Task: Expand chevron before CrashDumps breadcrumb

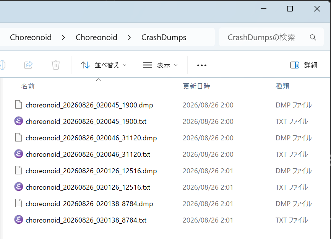Action: (x=130, y=37)
